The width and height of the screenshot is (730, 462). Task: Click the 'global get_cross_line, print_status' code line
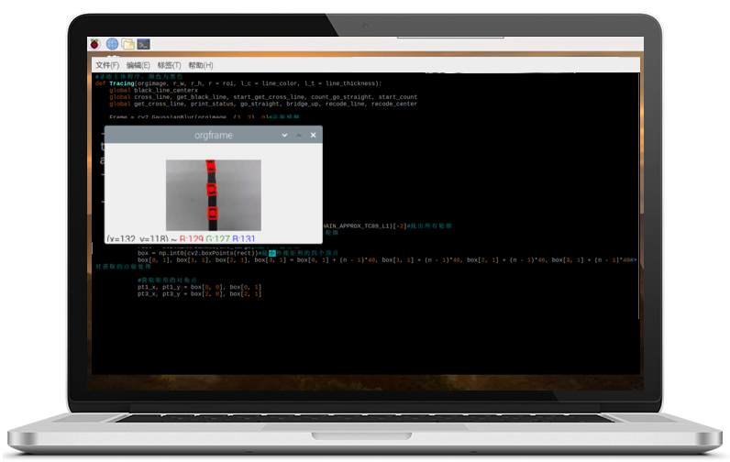[x=263, y=104]
